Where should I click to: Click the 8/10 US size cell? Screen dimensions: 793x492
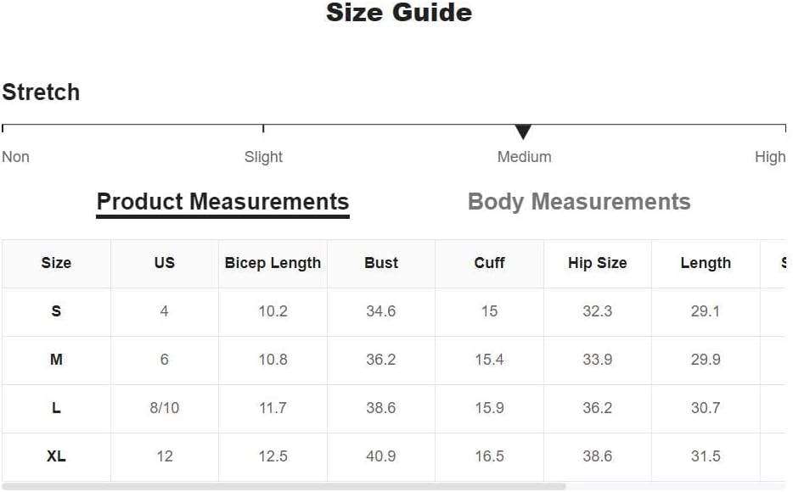165,408
